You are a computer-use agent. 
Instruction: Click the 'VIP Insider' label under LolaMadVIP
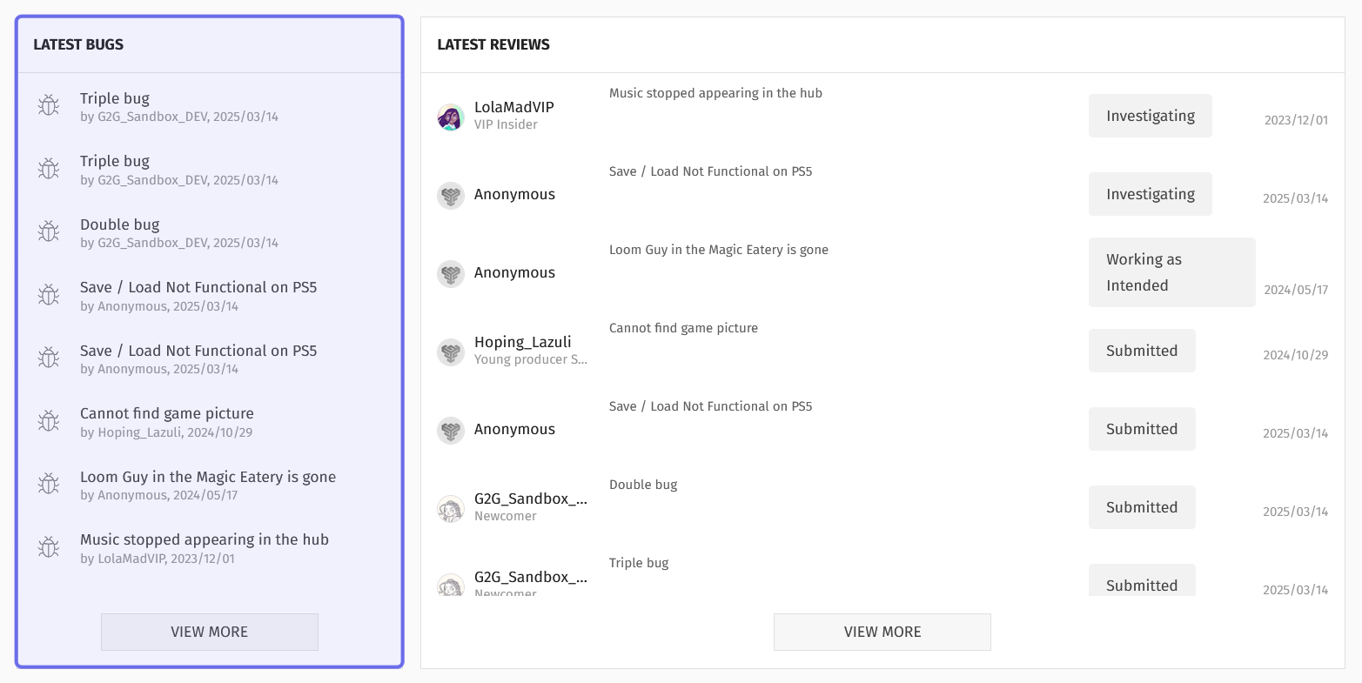coord(506,124)
